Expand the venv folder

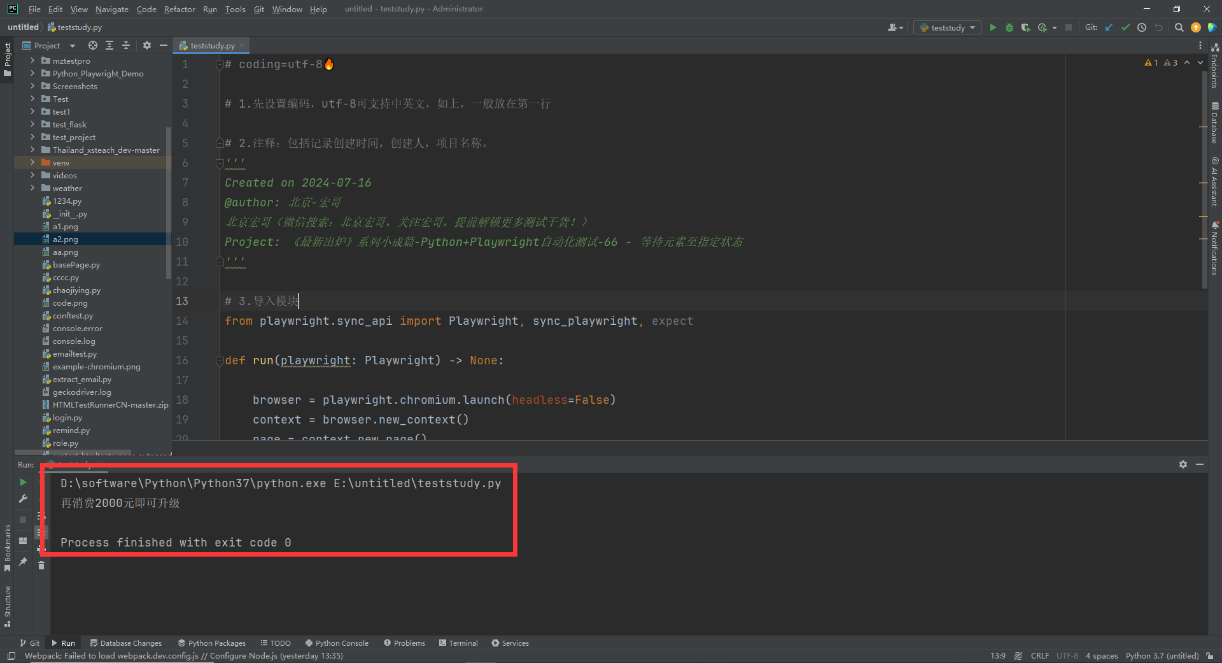click(x=32, y=162)
